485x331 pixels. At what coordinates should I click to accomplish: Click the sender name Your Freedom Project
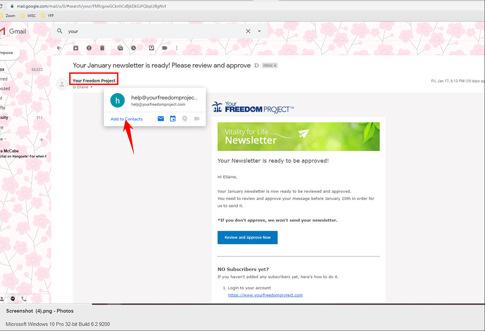point(93,81)
